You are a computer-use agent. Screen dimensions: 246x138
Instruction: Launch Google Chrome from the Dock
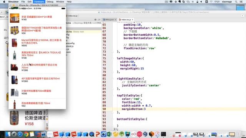click(x=26, y=134)
